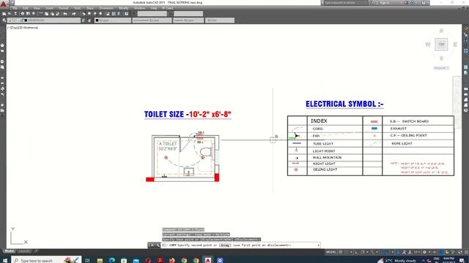Viewport: 469px width, 263px height.
Task: Open the Modify menu
Action: coord(124,8)
